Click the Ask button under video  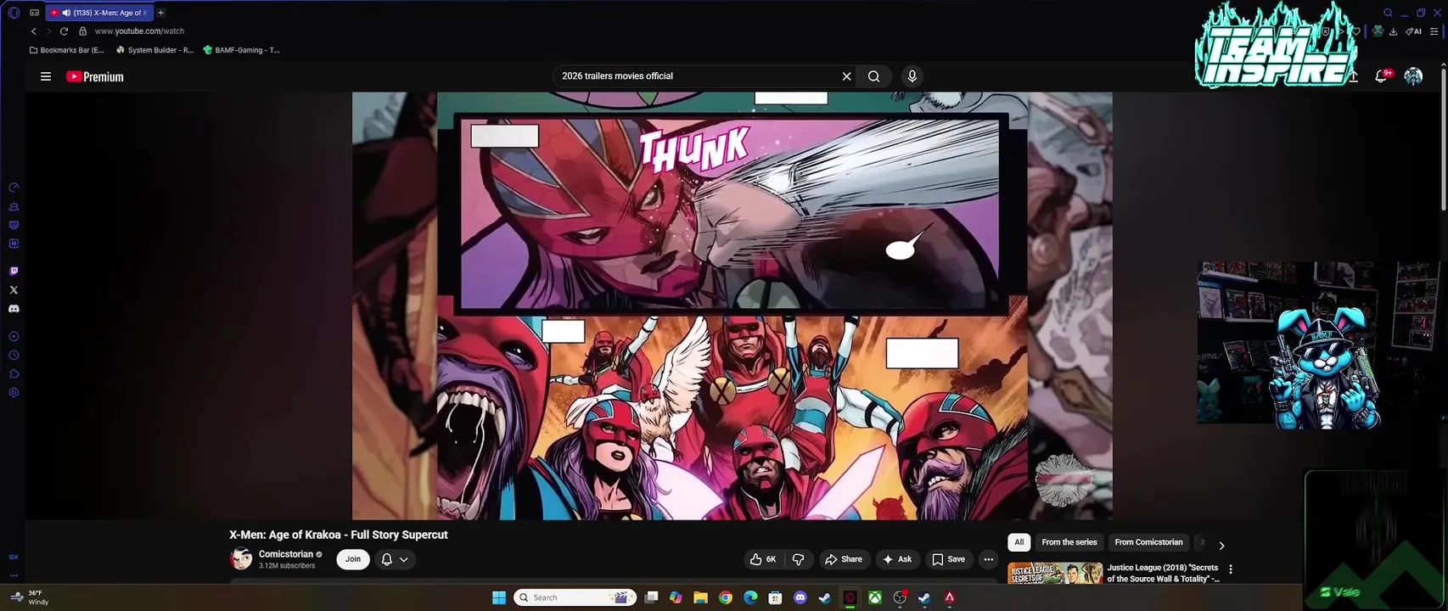coord(897,559)
